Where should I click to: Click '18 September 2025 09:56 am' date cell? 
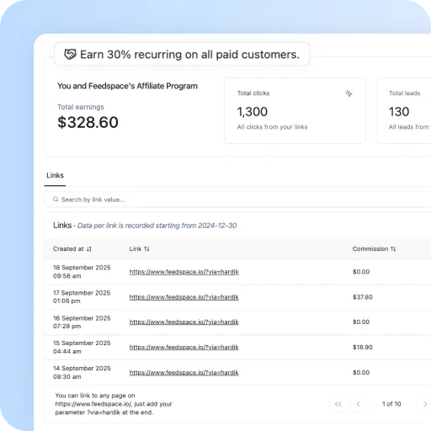coord(82,272)
